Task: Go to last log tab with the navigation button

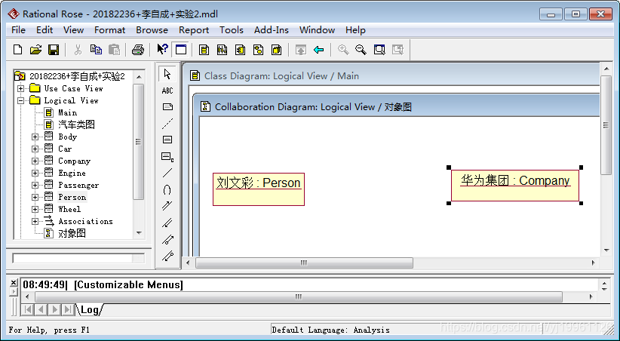Action: 68,309
